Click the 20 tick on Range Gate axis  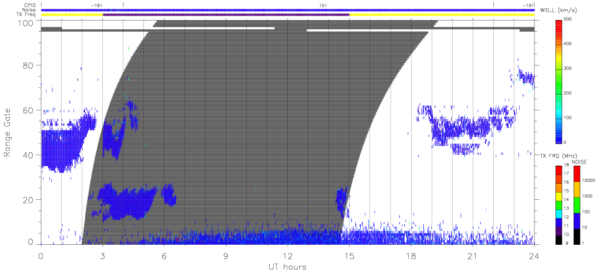pyautogui.click(x=29, y=200)
